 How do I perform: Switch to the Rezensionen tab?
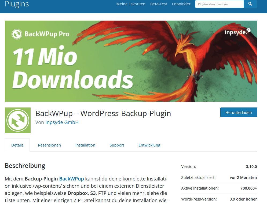tap(49, 145)
